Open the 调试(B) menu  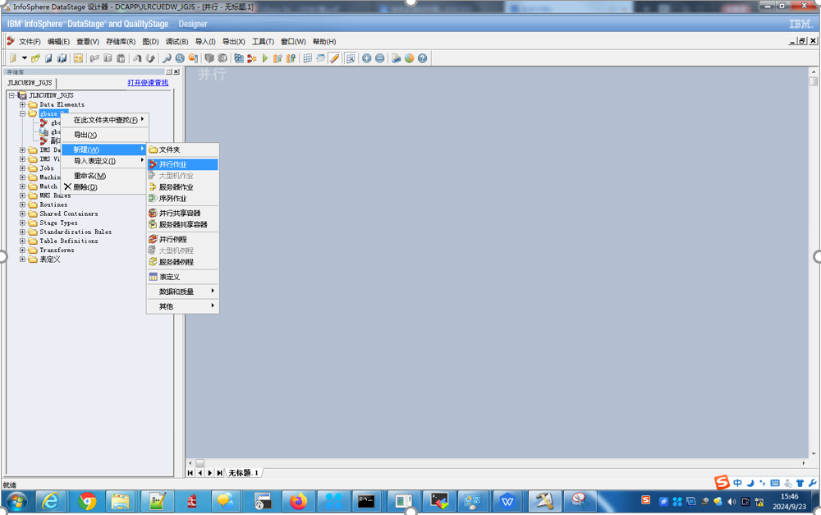click(x=177, y=41)
